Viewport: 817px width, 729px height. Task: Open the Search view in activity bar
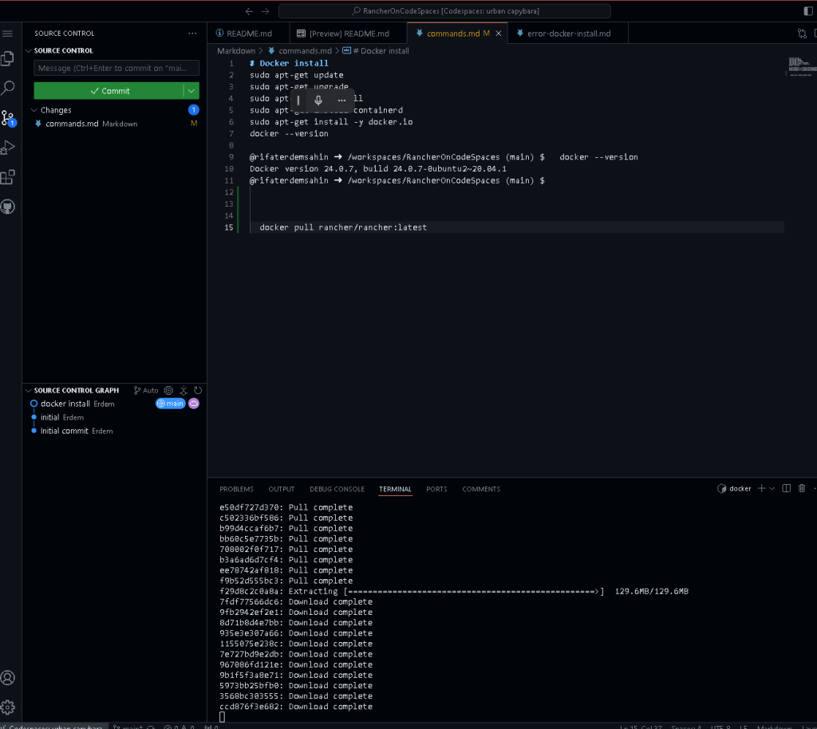8,88
